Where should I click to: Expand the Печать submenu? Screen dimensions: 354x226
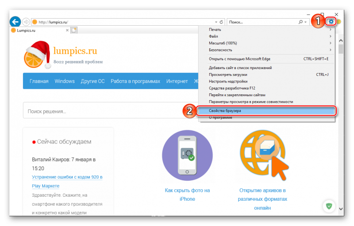[x=270, y=30]
